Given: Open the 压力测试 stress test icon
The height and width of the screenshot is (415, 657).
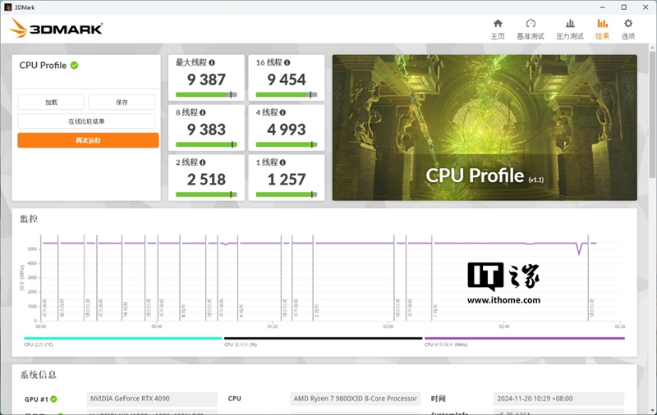Looking at the screenshot, I should tap(570, 24).
